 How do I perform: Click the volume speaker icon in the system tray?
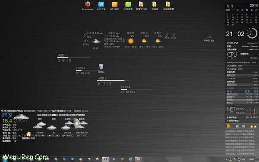point(243,159)
